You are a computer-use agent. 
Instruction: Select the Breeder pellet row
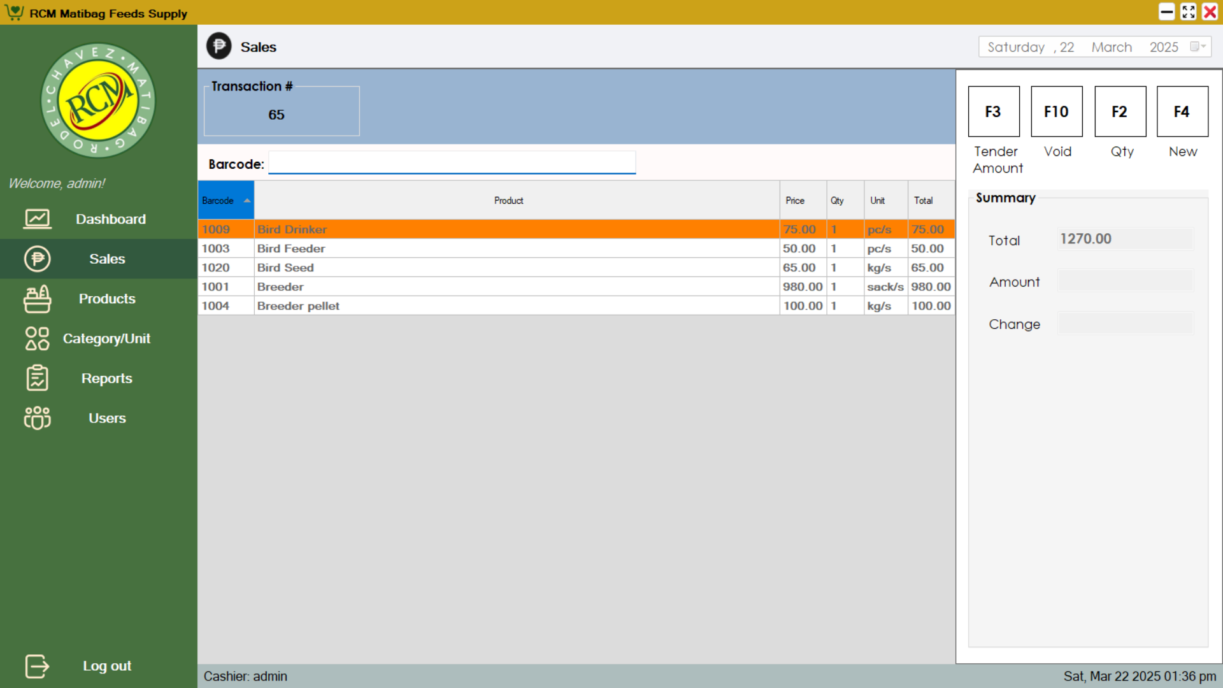click(576, 306)
